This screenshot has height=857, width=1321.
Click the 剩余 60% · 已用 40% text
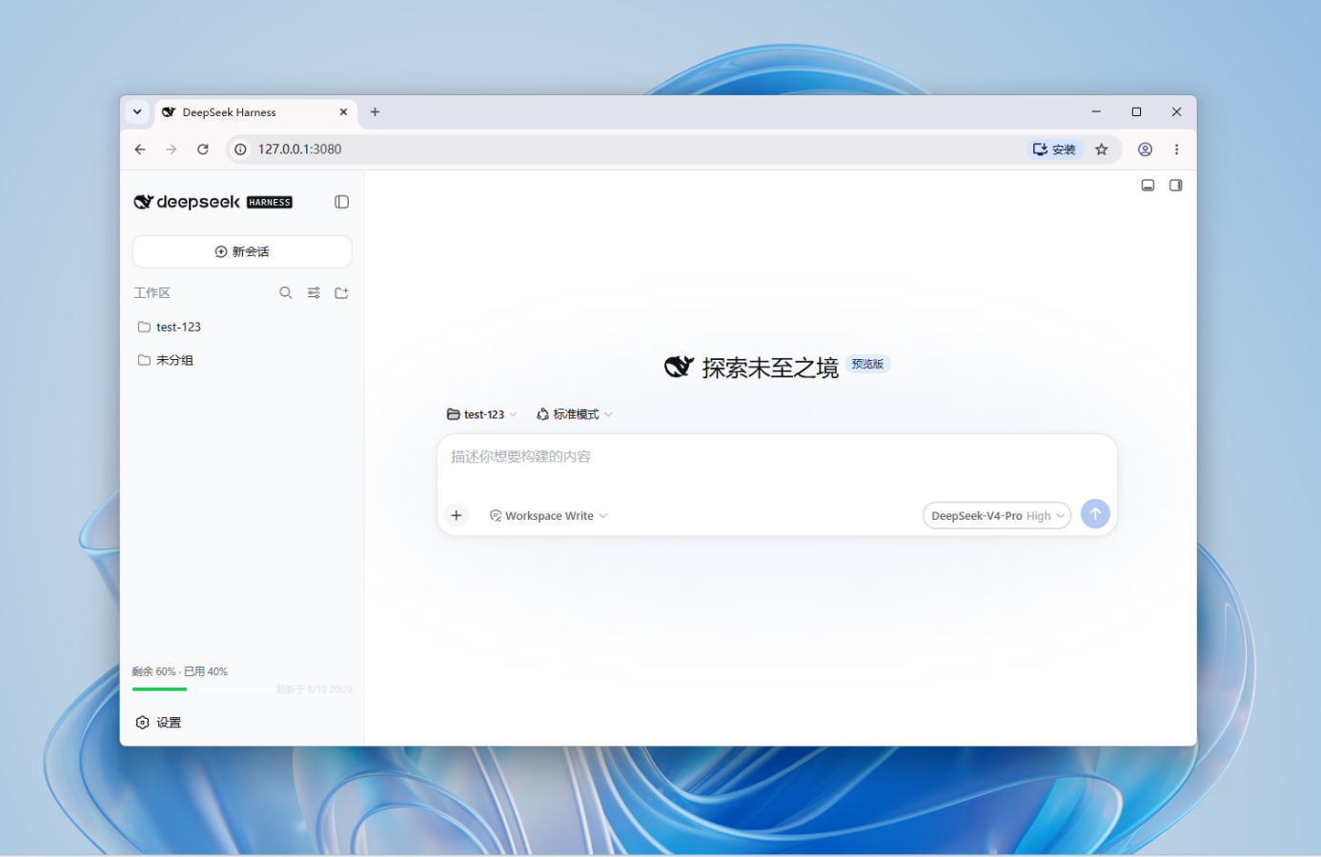[x=179, y=671]
